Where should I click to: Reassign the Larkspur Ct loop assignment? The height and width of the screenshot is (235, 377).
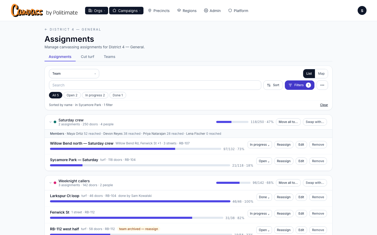[284, 197]
